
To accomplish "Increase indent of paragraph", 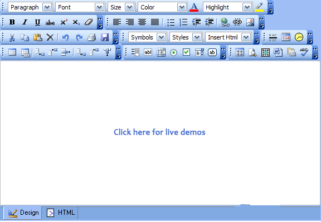I will tap(196, 22).
